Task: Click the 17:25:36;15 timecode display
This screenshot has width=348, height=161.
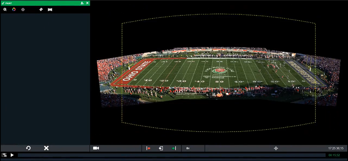Action: [336, 148]
